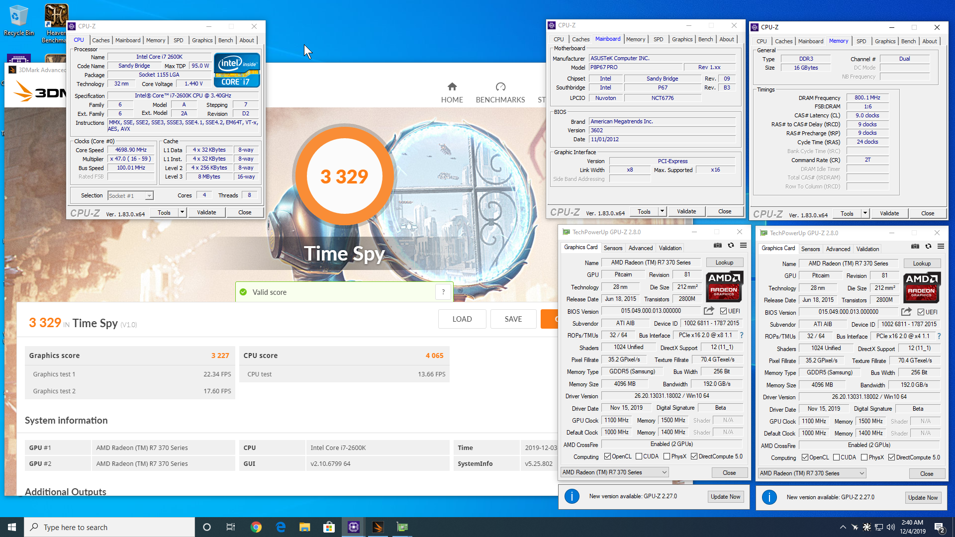Toggle OpenCL checkbox in right GPU-Z
Image resolution: width=955 pixels, height=537 pixels.
pos(805,457)
